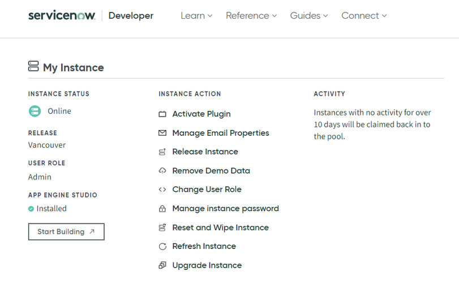Click the Reset and Wipe Instance icon
459x292 pixels.
(x=162, y=227)
